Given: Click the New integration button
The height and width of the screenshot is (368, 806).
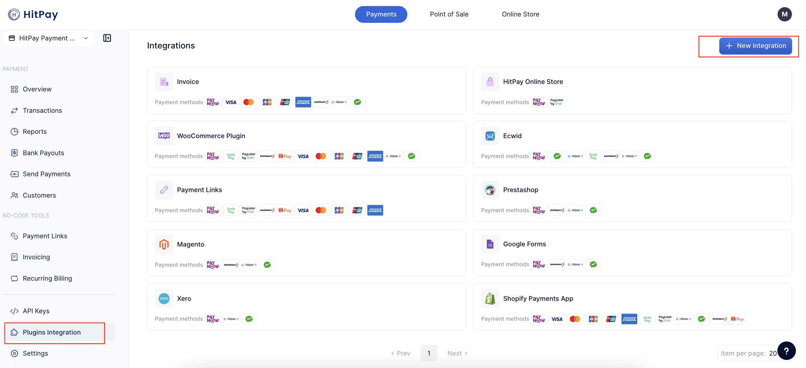Looking at the screenshot, I should [x=755, y=46].
